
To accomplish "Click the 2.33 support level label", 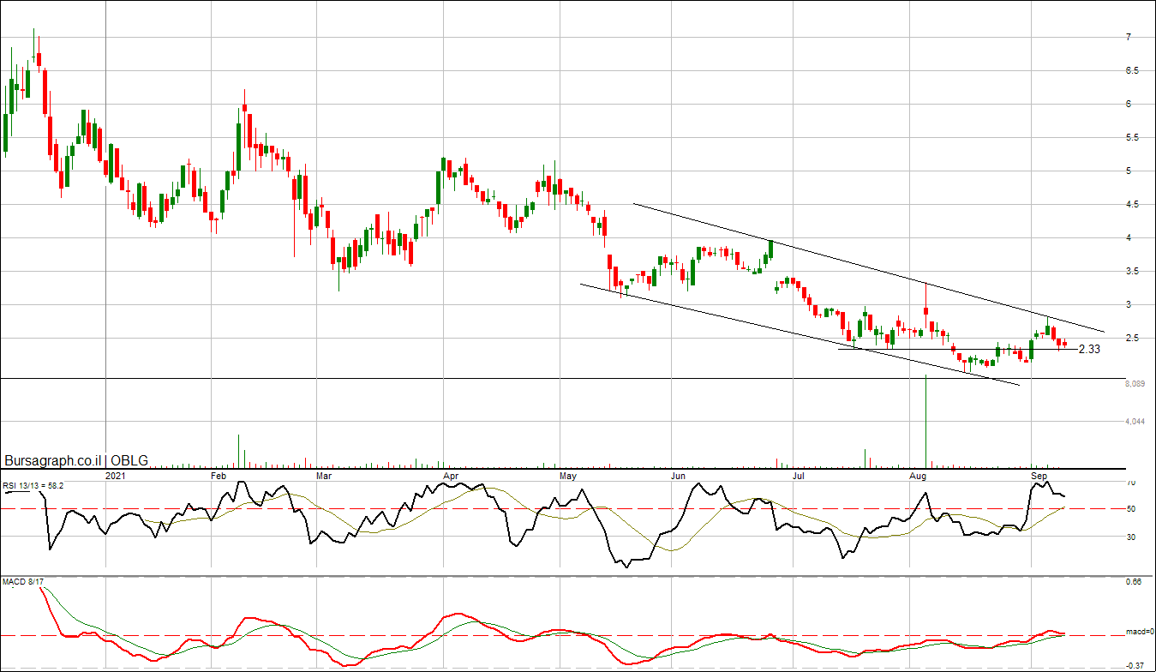I will tap(1088, 350).
